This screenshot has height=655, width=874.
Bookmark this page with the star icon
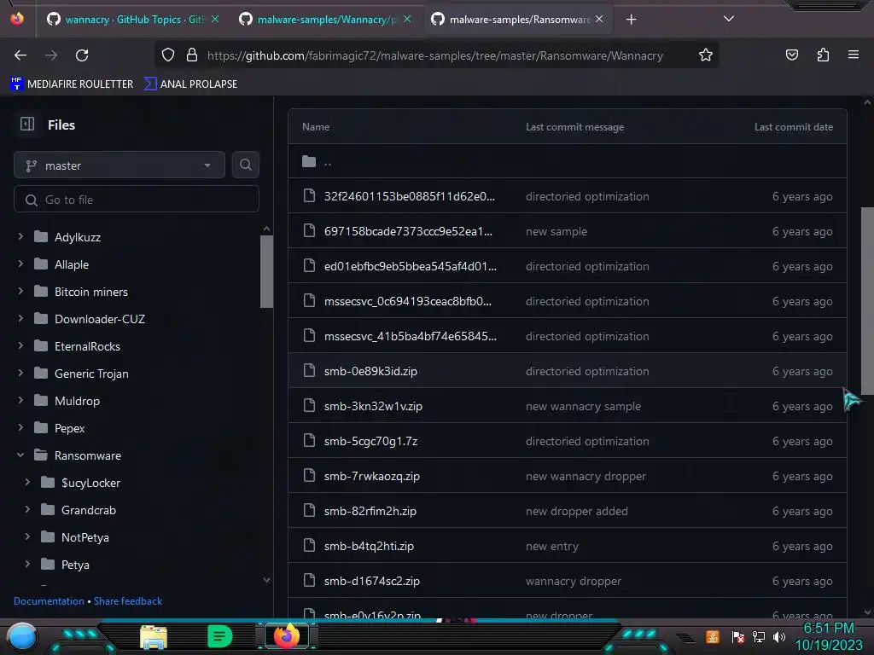tap(706, 55)
